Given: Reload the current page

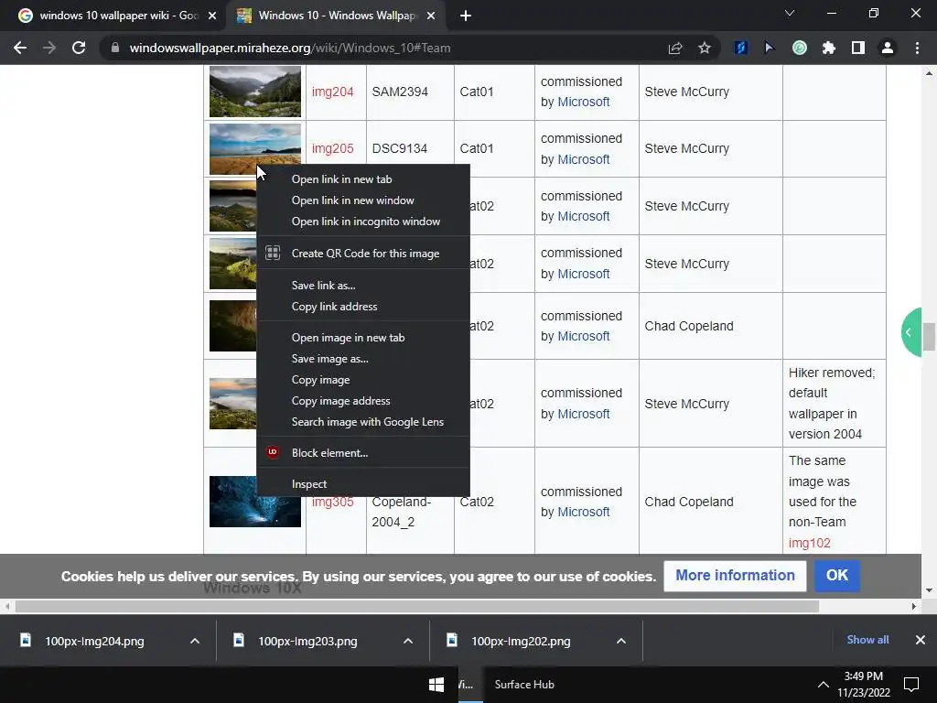Looking at the screenshot, I should click(79, 48).
